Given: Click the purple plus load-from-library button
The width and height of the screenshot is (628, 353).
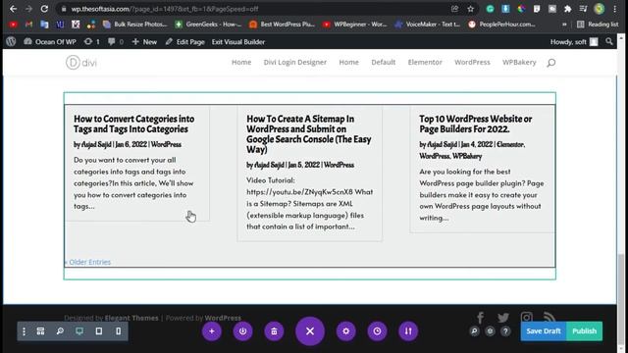Looking at the screenshot, I should [x=212, y=331].
